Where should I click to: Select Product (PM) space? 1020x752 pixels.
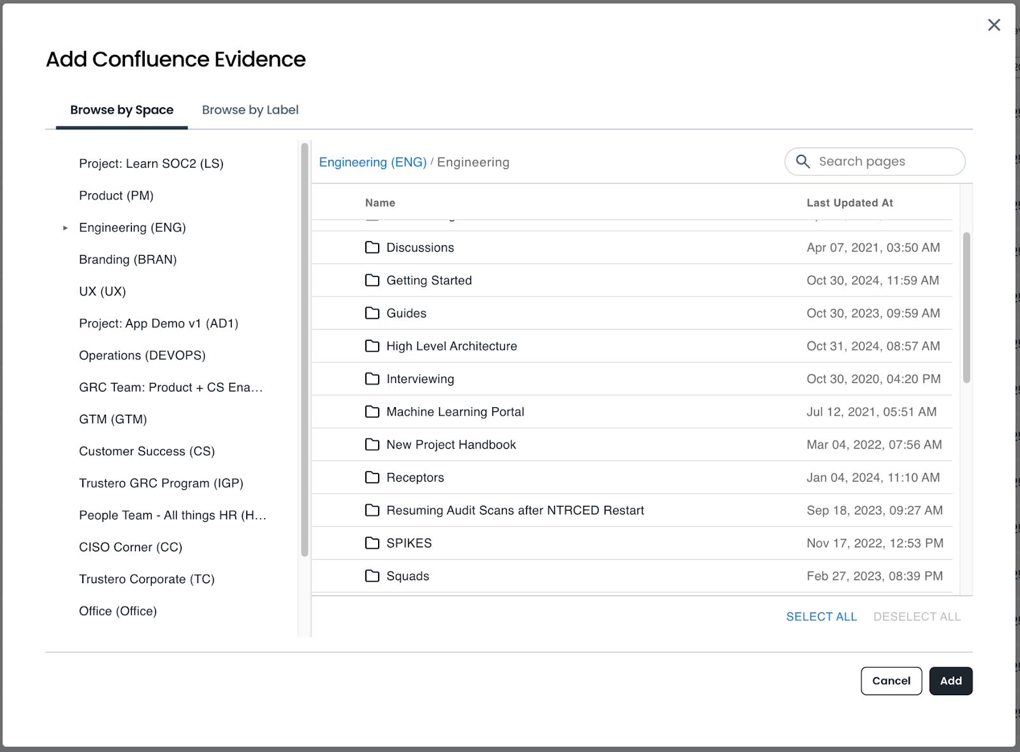(116, 196)
